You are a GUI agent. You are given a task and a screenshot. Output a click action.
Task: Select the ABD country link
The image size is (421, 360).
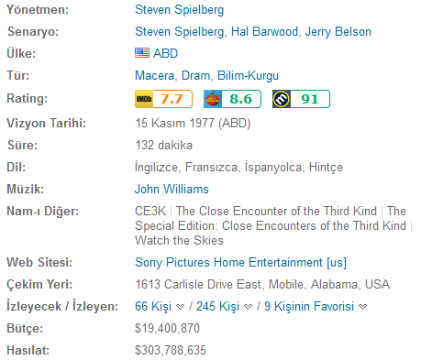[x=165, y=53]
